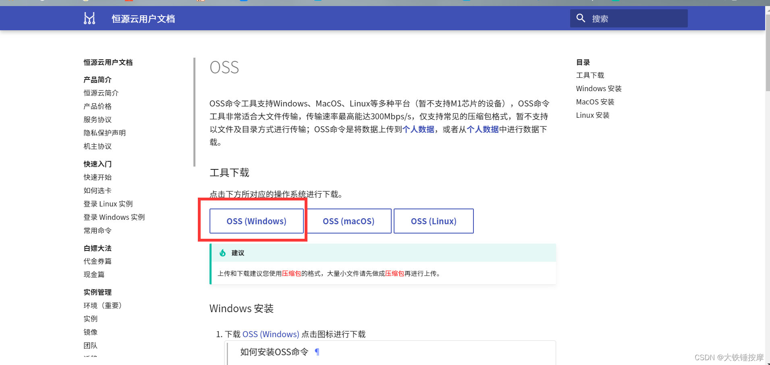Click the first red 压缩包 text in tip
770x365 pixels.
coord(291,273)
